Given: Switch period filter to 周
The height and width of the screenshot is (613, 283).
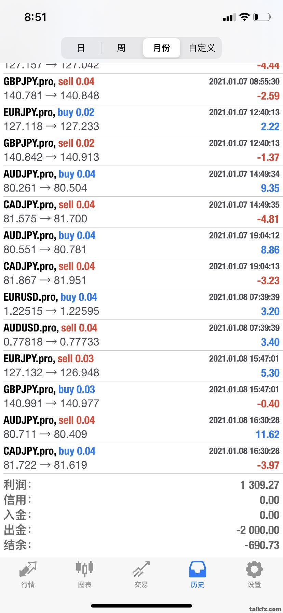Looking at the screenshot, I should [x=121, y=48].
